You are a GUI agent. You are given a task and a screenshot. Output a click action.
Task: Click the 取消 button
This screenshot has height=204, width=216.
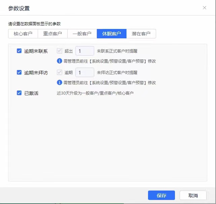click(193, 196)
